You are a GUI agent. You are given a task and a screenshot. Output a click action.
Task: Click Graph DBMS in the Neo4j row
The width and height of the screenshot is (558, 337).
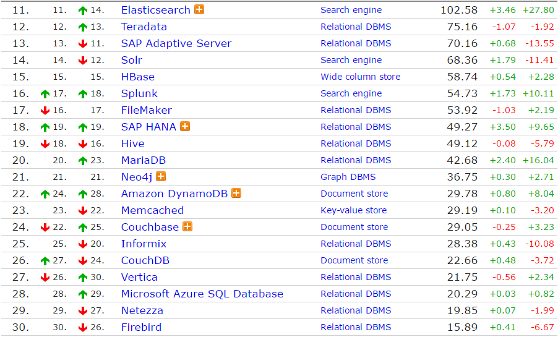click(x=348, y=177)
